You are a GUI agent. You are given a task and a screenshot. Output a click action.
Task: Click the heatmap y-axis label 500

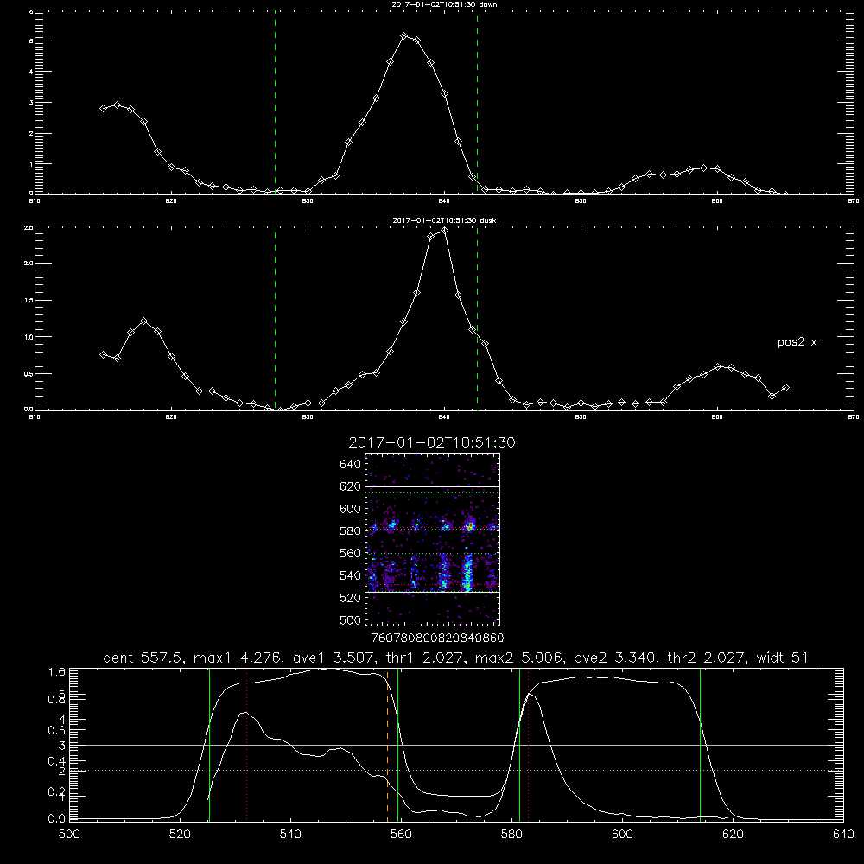(x=351, y=619)
